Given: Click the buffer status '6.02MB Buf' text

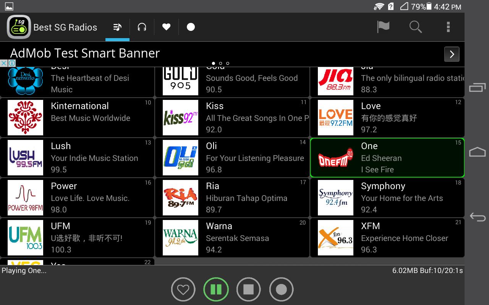Looking at the screenshot, I should (x=427, y=271).
